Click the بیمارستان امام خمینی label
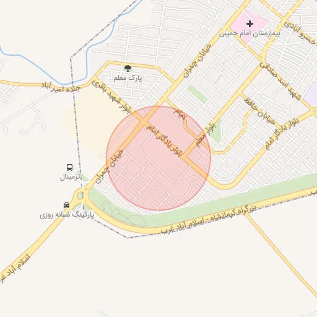317x317 pixels. tap(250, 33)
